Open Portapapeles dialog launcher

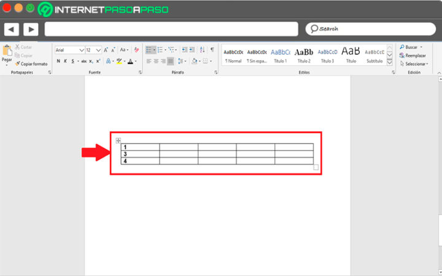[x=50, y=72]
